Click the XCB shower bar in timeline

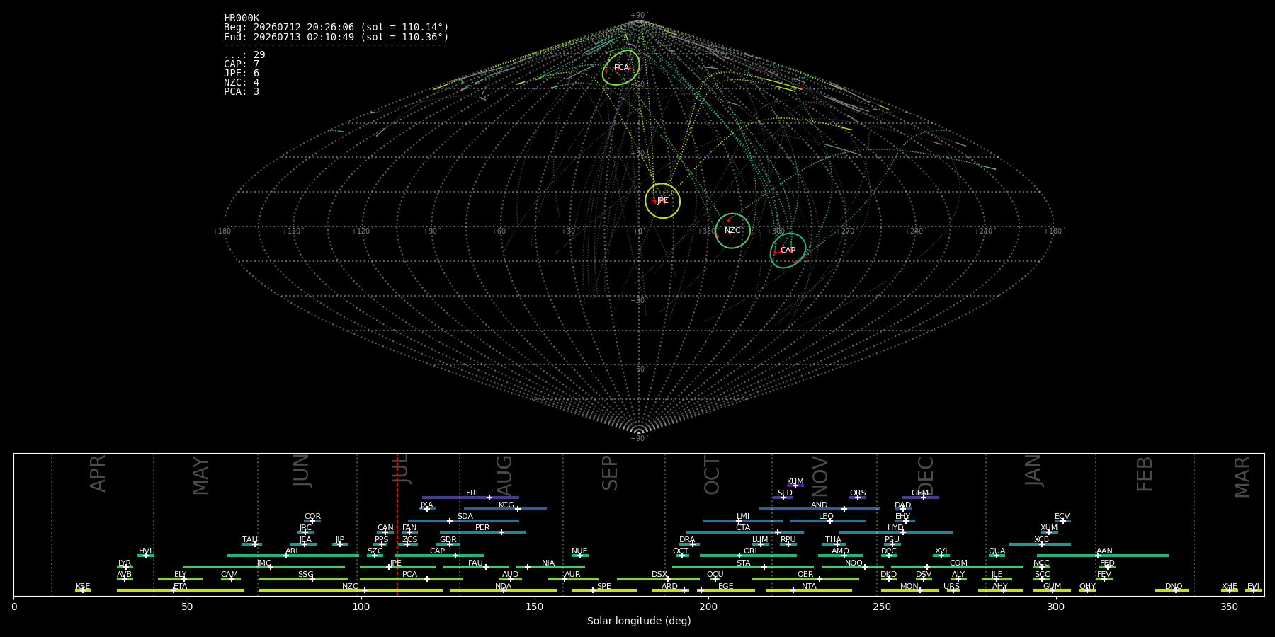coord(1040,544)
